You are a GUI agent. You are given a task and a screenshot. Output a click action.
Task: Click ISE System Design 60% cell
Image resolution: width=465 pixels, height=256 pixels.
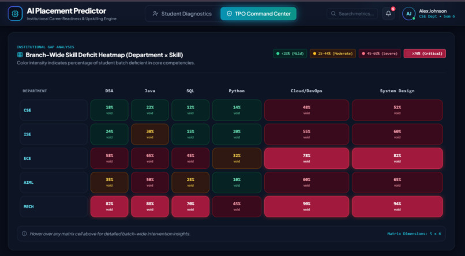click(397, 134)
